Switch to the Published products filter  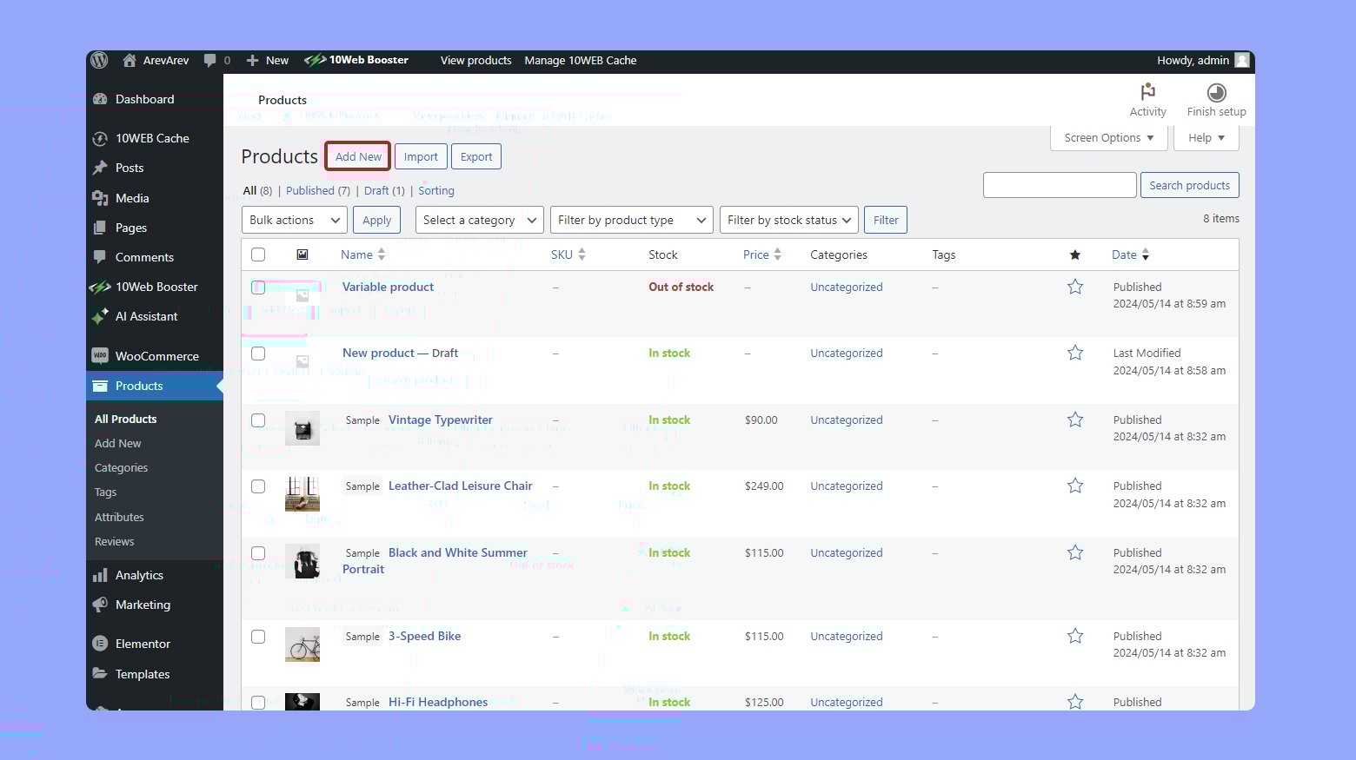pyautogui.click(x=310, y=190)
